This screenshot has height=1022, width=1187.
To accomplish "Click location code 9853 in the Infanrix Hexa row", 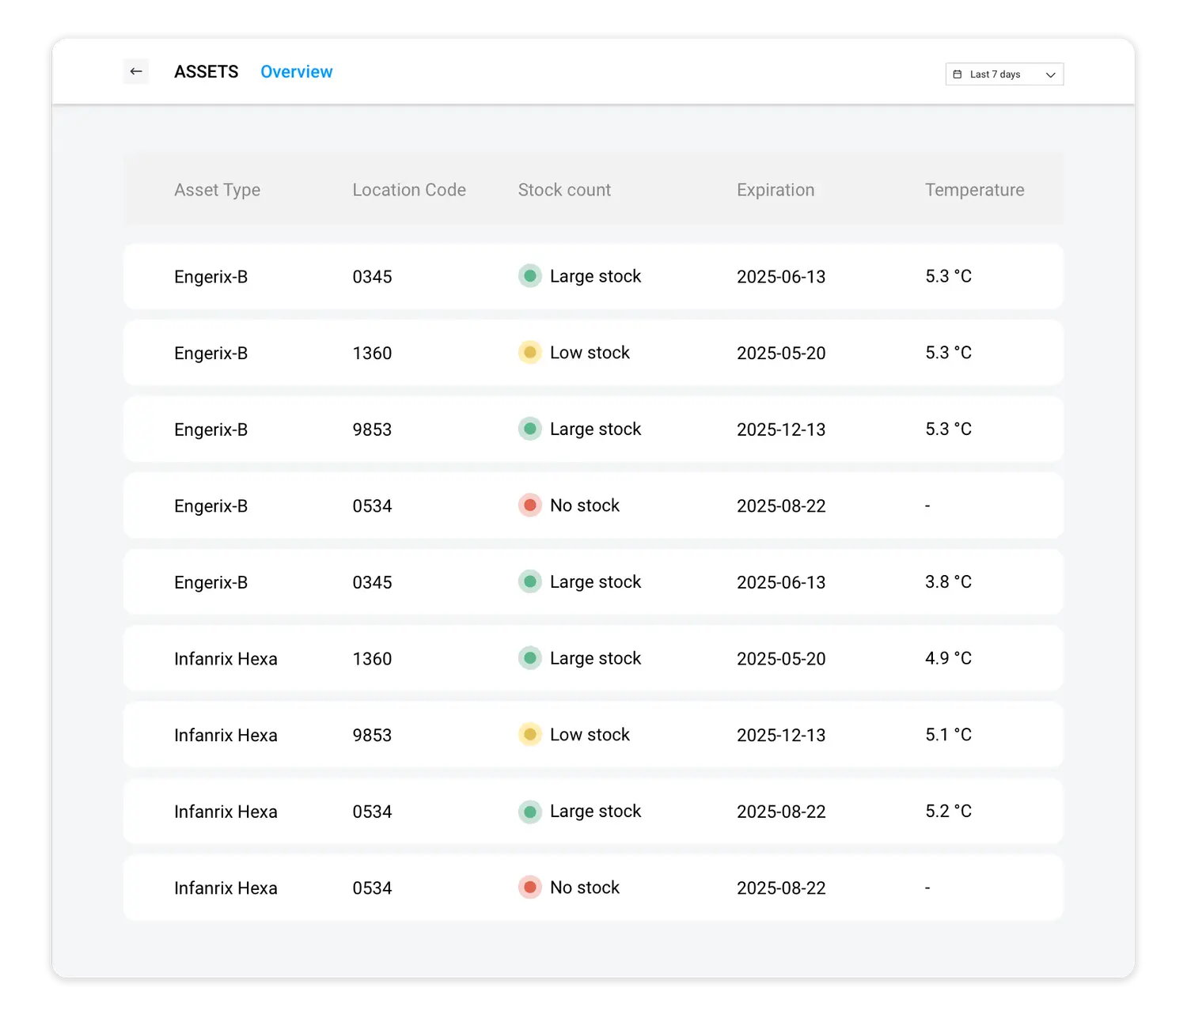I will pos(372,735).
